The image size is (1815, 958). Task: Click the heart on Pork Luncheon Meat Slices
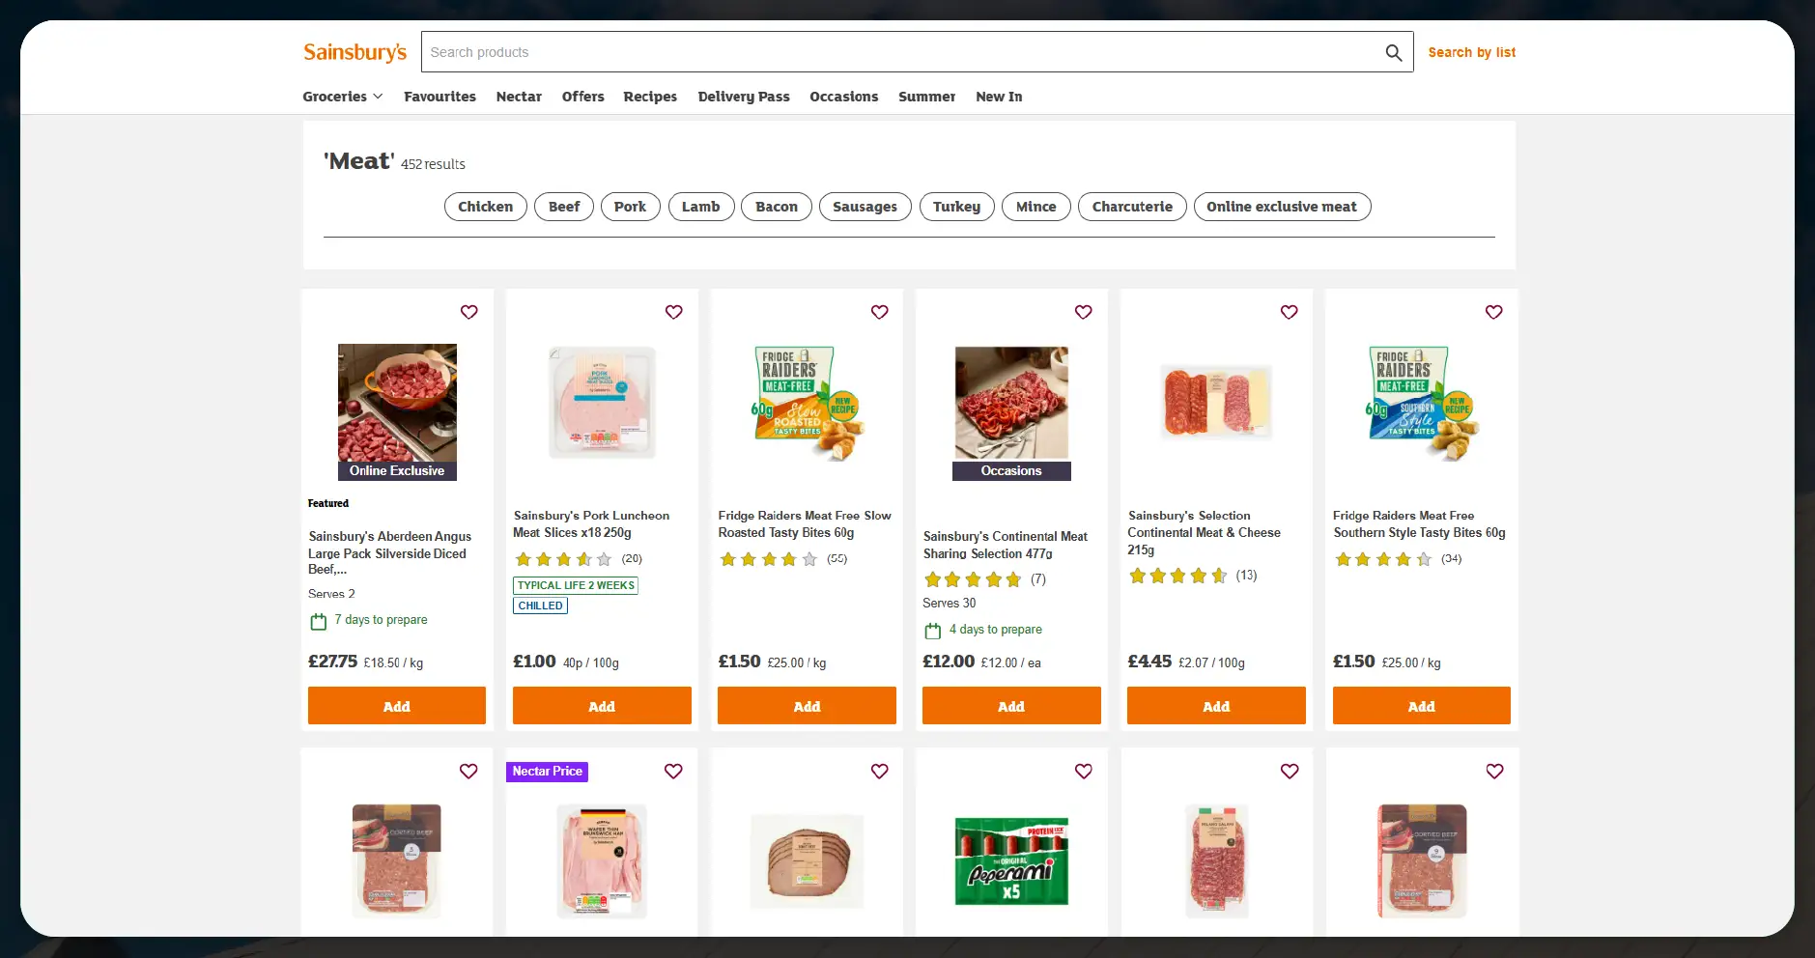[x=673, y=312]
